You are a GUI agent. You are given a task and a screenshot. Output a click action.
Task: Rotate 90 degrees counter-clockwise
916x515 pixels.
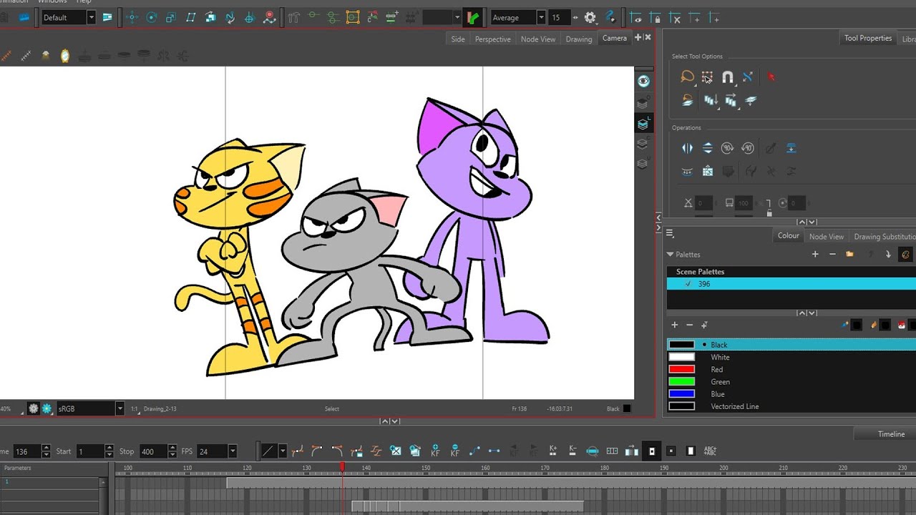pos(748,148)
